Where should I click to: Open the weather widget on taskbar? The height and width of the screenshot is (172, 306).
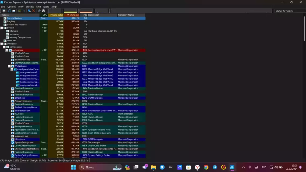pos(12,167)
